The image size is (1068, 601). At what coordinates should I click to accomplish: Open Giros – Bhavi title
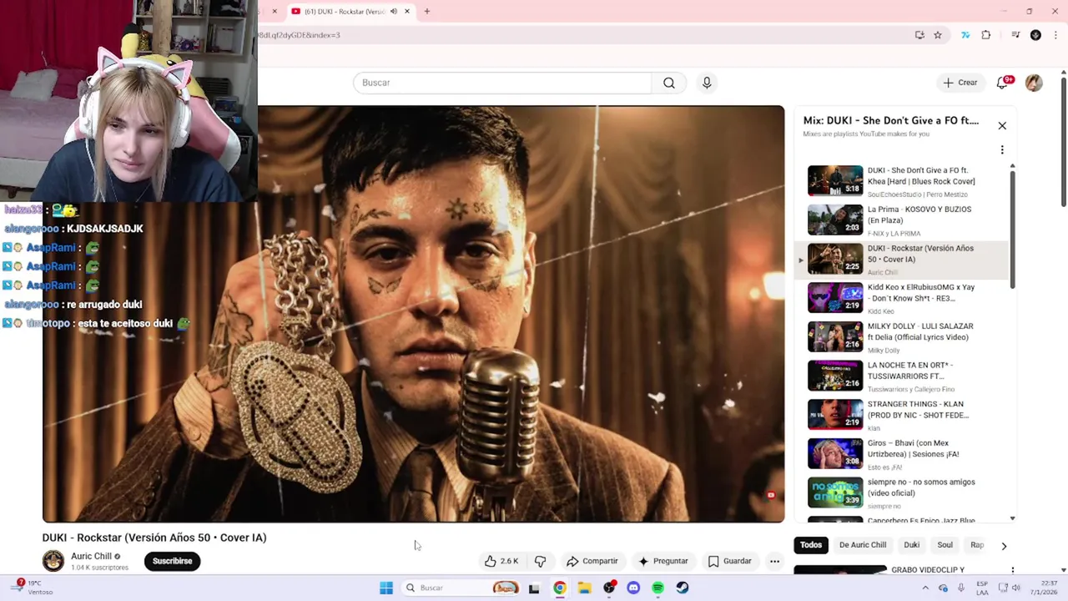coord(914,448)
